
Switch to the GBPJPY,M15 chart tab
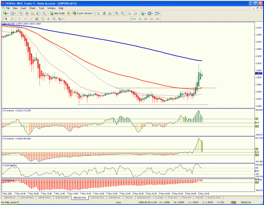point(44,198)
